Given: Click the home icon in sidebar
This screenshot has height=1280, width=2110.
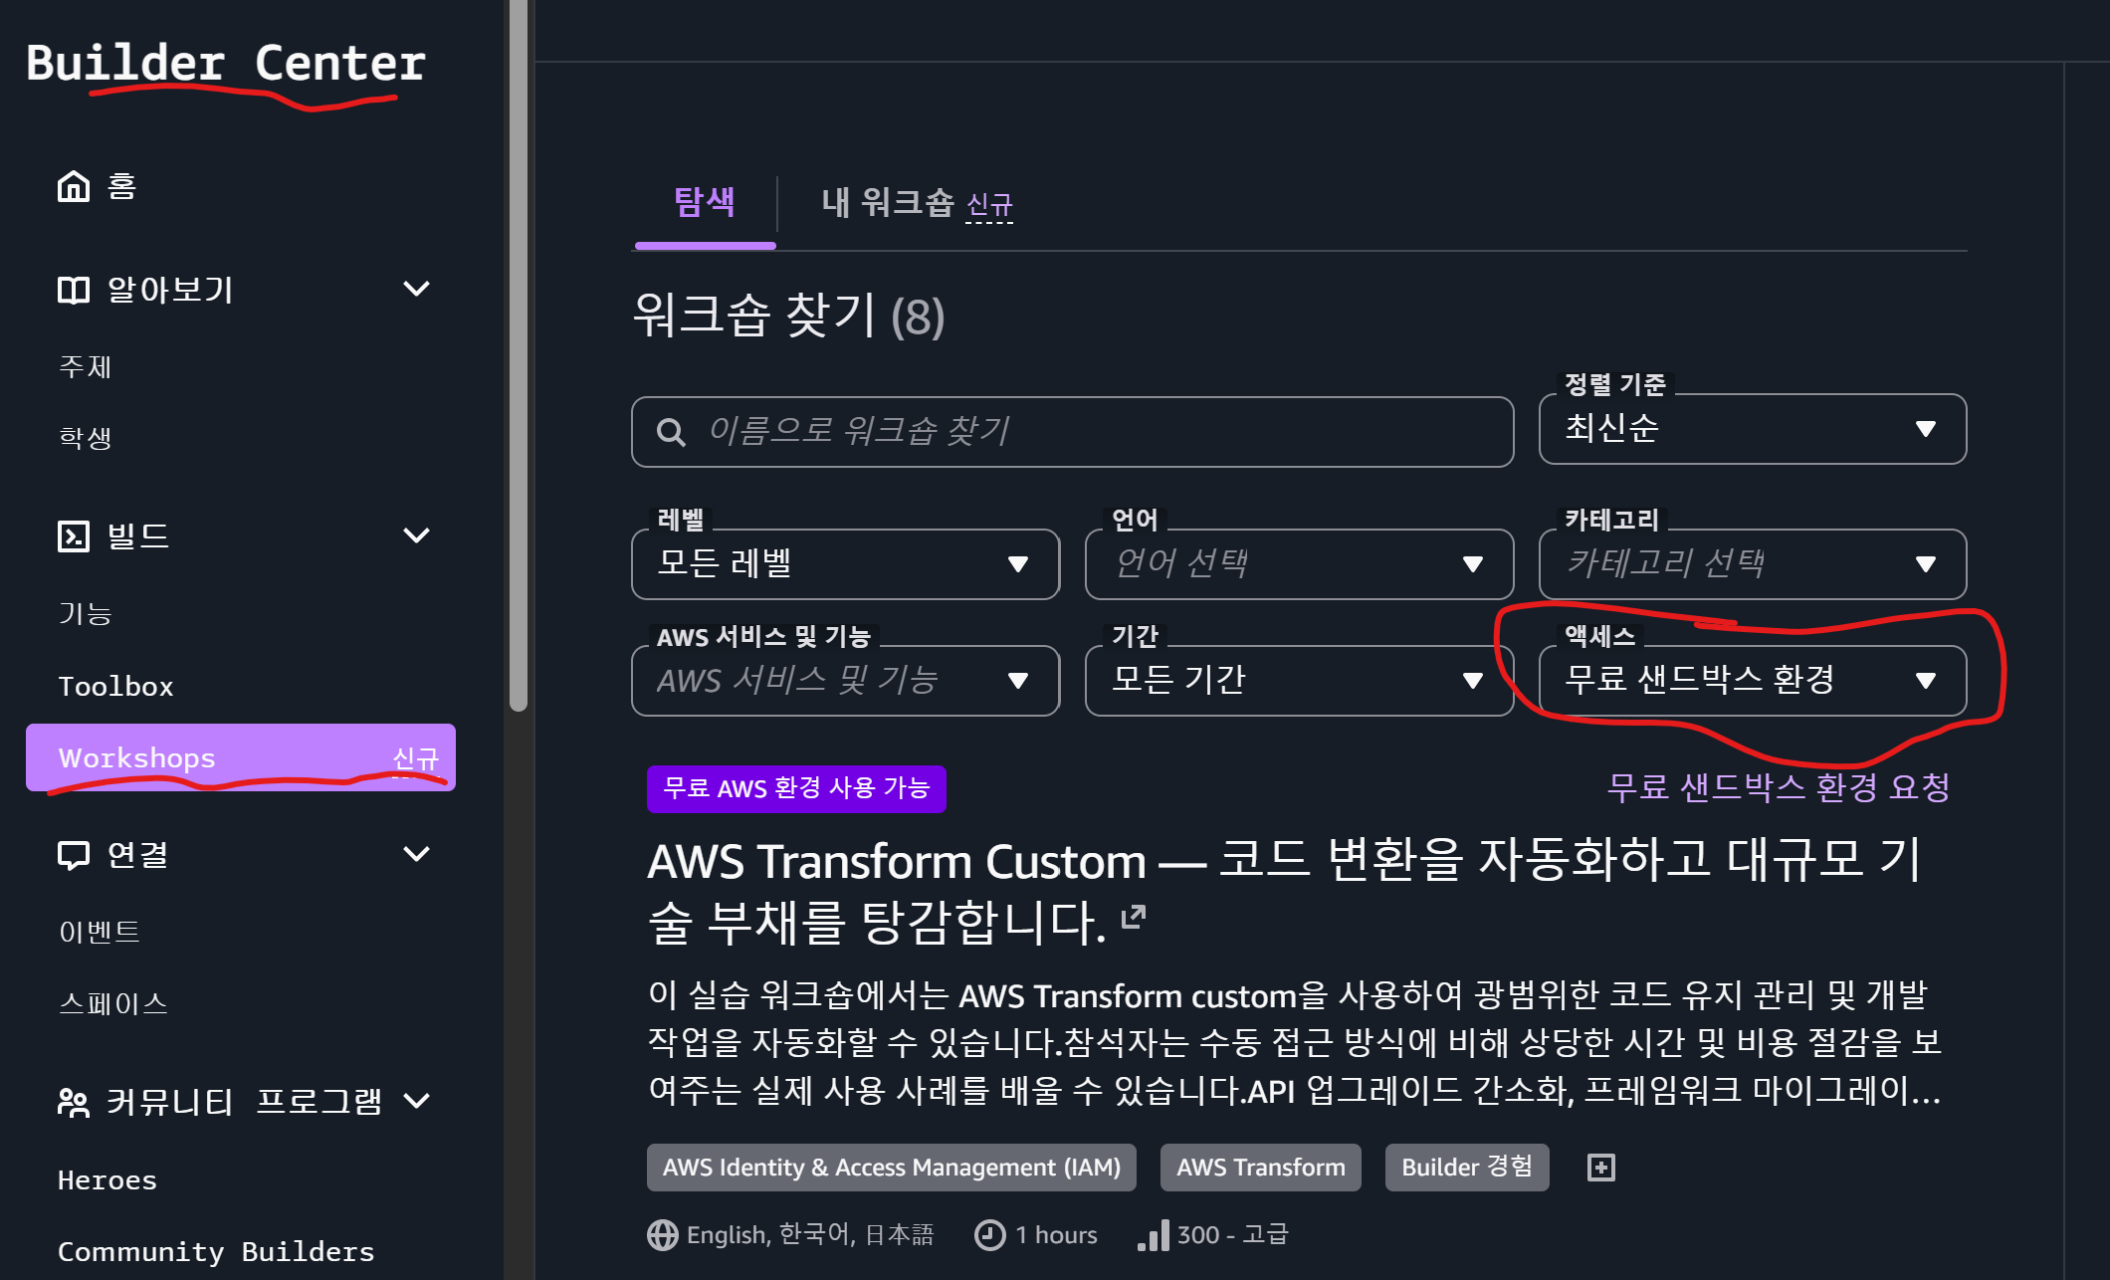Looking at the screenshot, I should click(x=74, y=186).
